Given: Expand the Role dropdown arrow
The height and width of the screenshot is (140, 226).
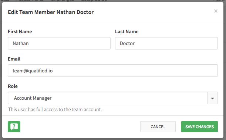Looking at the screenshot, I should [x=212, y=98].
